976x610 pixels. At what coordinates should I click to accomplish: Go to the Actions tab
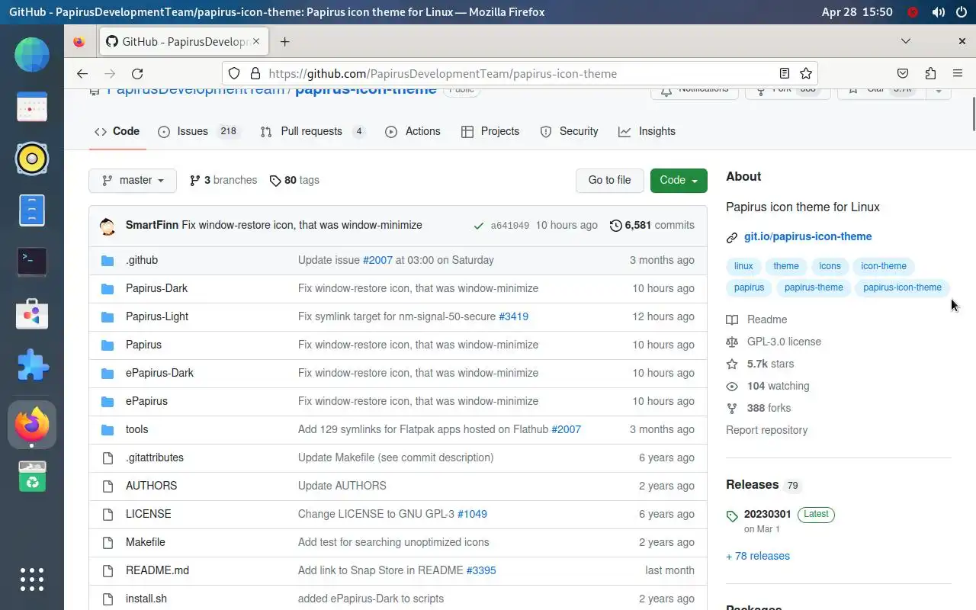[413, 132]
